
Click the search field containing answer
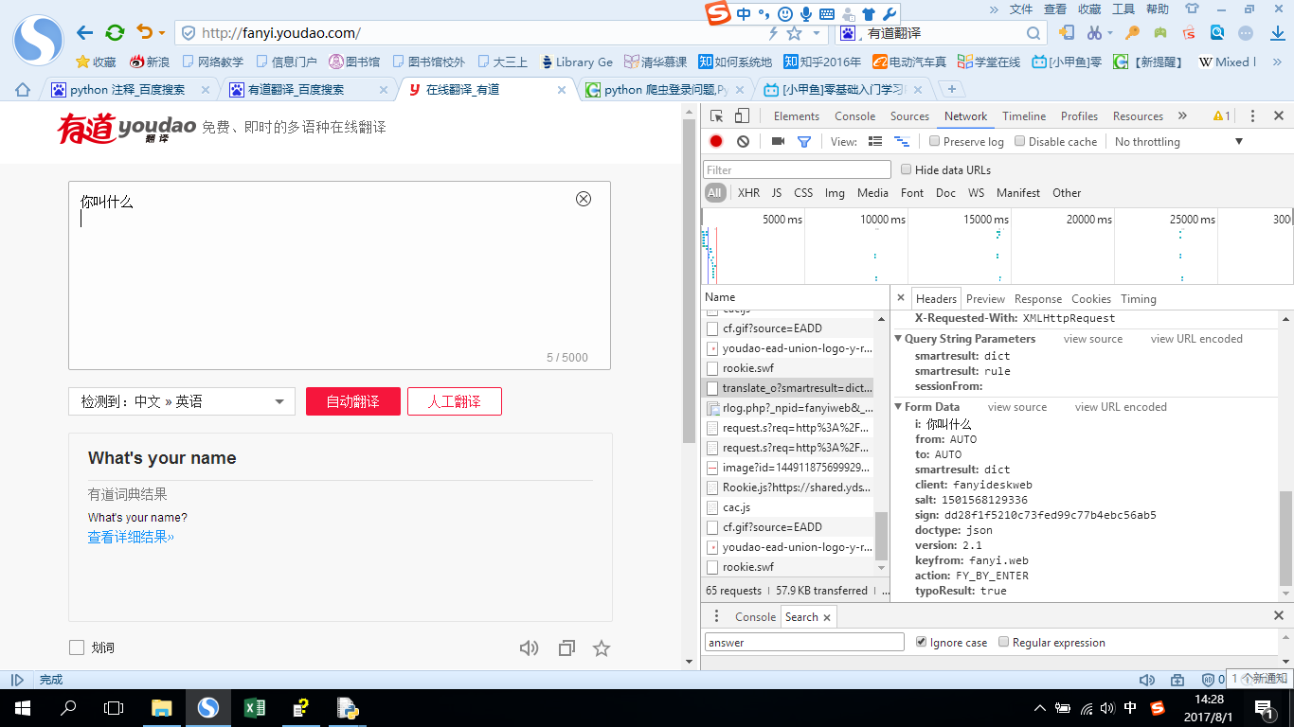804,642
